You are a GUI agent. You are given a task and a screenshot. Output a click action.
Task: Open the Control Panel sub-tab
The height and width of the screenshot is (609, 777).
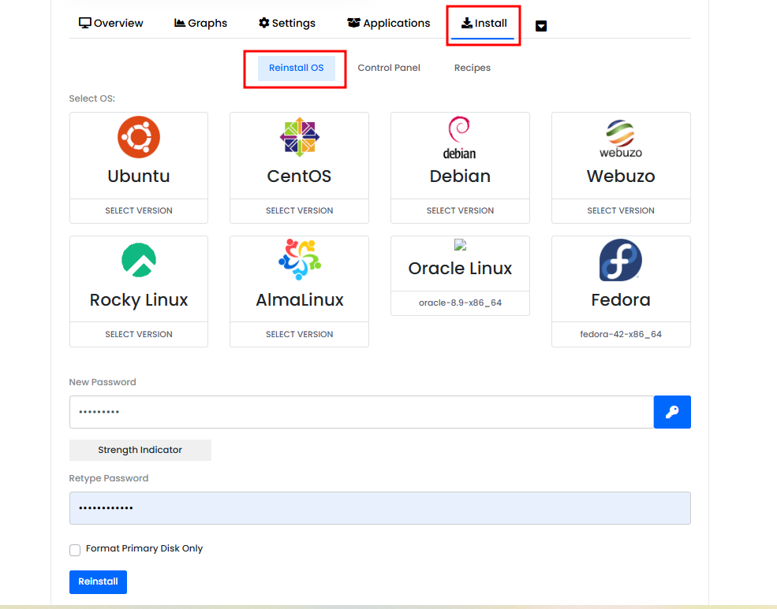[389, 68]
